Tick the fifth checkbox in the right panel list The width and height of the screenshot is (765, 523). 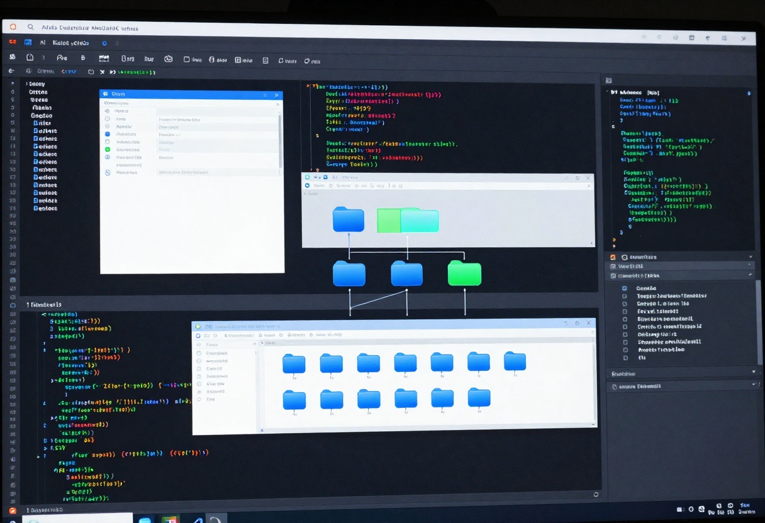click(625, 319)
